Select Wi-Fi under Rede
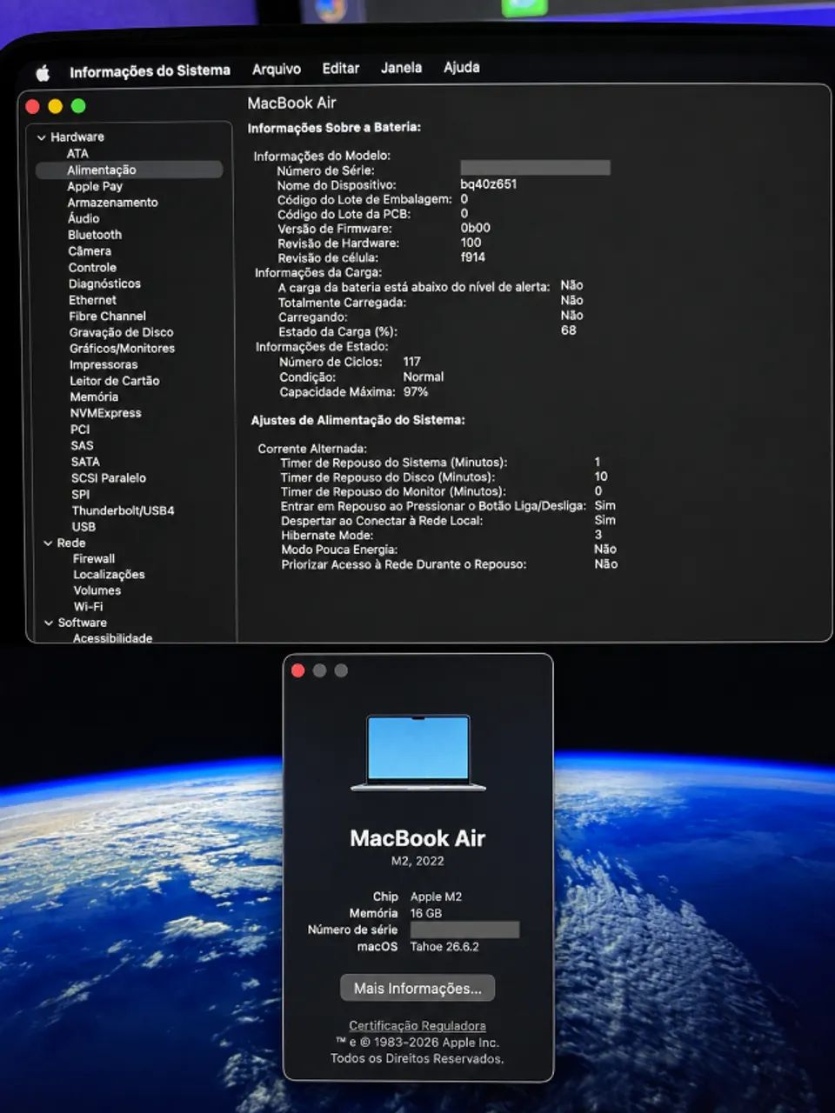This screenshot has width=835, height=1113. coord(88,607)
